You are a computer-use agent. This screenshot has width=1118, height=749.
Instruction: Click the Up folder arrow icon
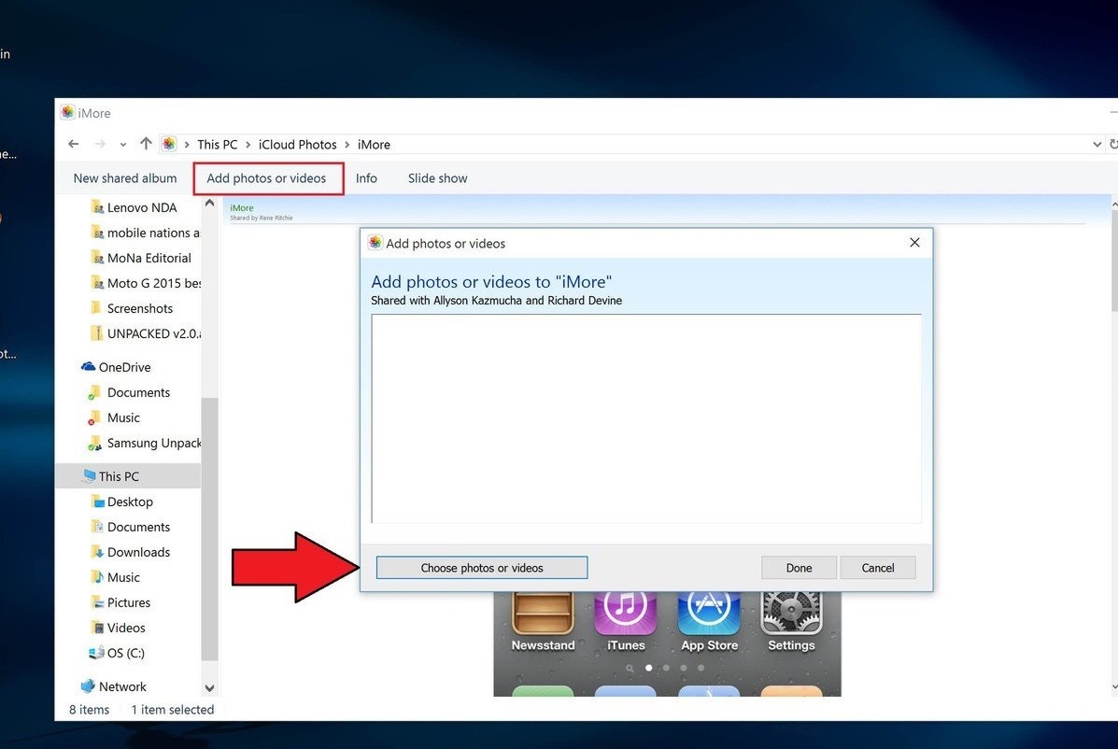[146, 145]
